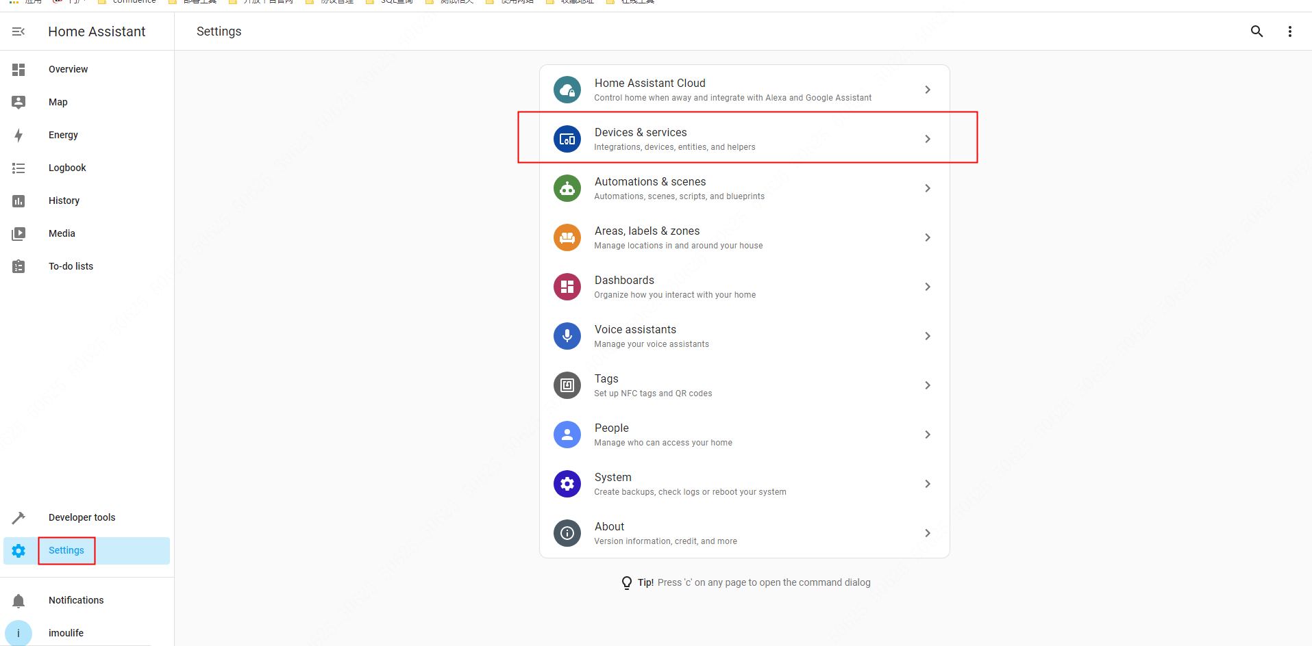Expand the About row chevron

pos(927,533)
